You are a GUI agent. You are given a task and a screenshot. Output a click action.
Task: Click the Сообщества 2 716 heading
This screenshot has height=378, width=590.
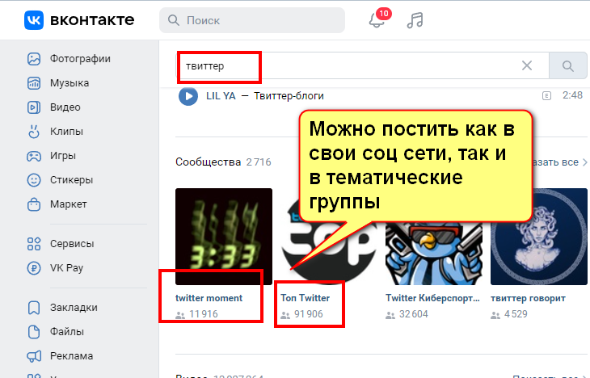click(223, 162)
